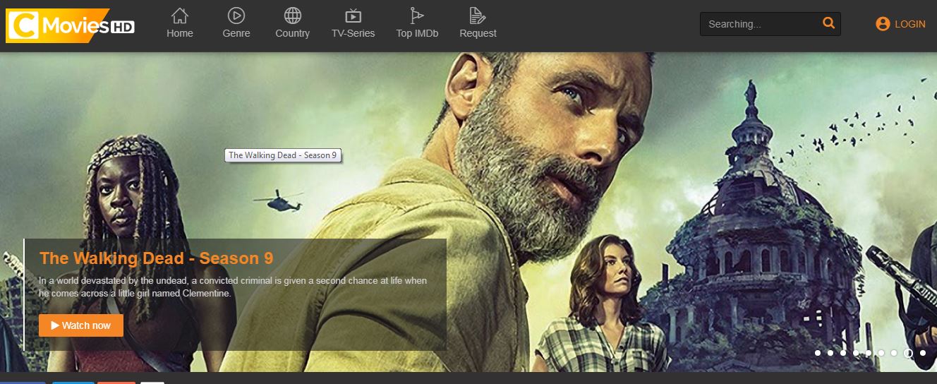Select the first carousel slide dot
The height and width of the screenshot is (384, 937).
tap(818, 353)
